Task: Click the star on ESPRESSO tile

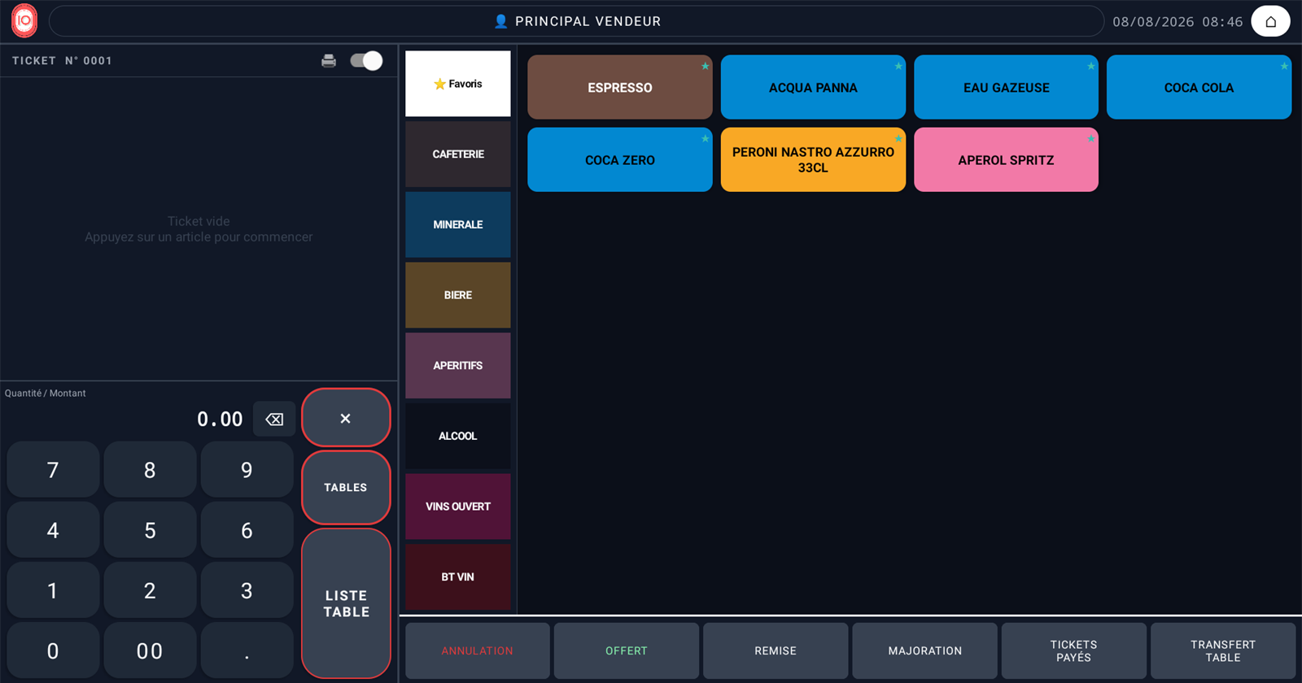Action: tap(705, 67)
